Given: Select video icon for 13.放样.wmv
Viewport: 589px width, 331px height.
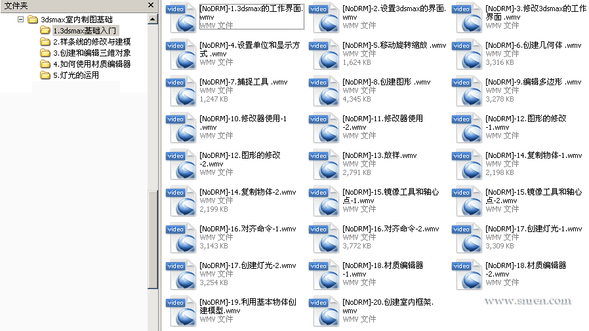Looking at the screenshot, I should click(324, 165).
